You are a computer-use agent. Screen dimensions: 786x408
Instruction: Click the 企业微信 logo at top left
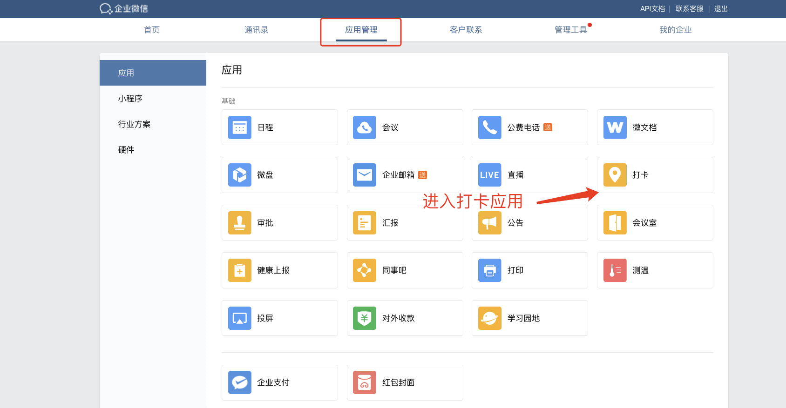(124, 9)
